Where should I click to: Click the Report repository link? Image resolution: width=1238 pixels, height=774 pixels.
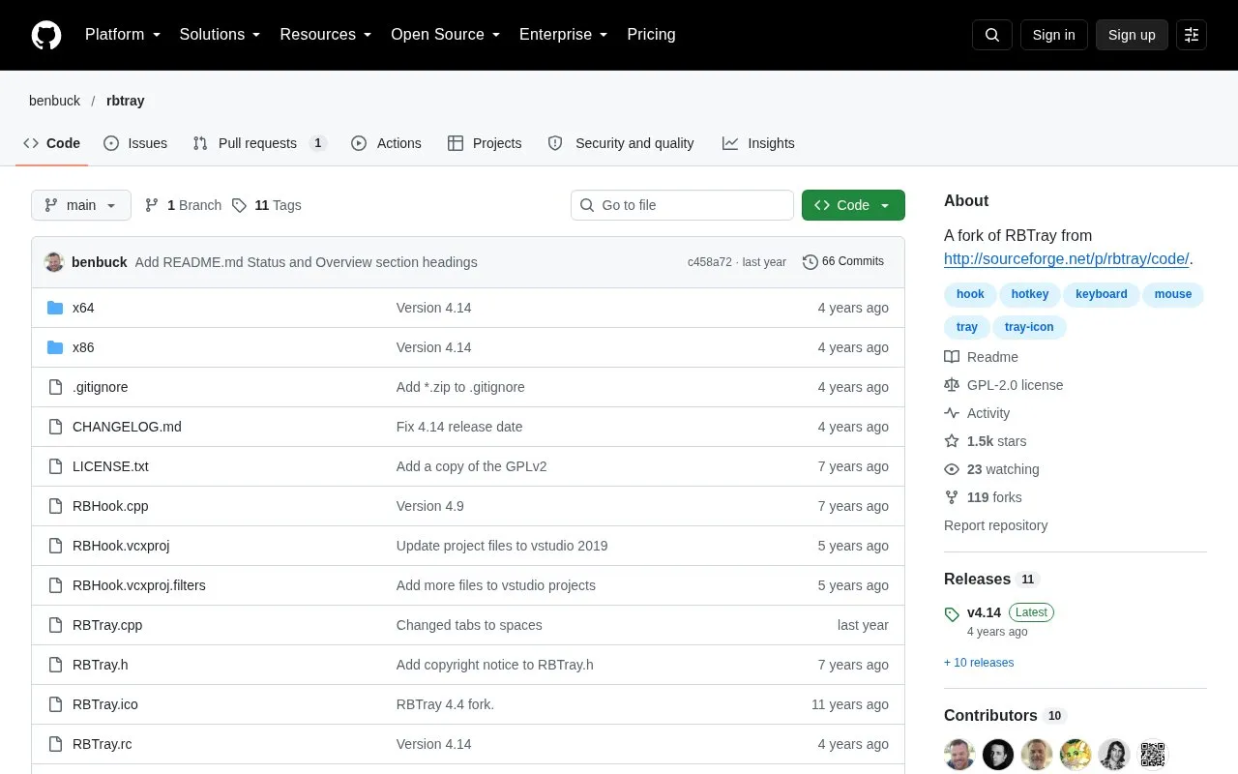pos(995,525)
